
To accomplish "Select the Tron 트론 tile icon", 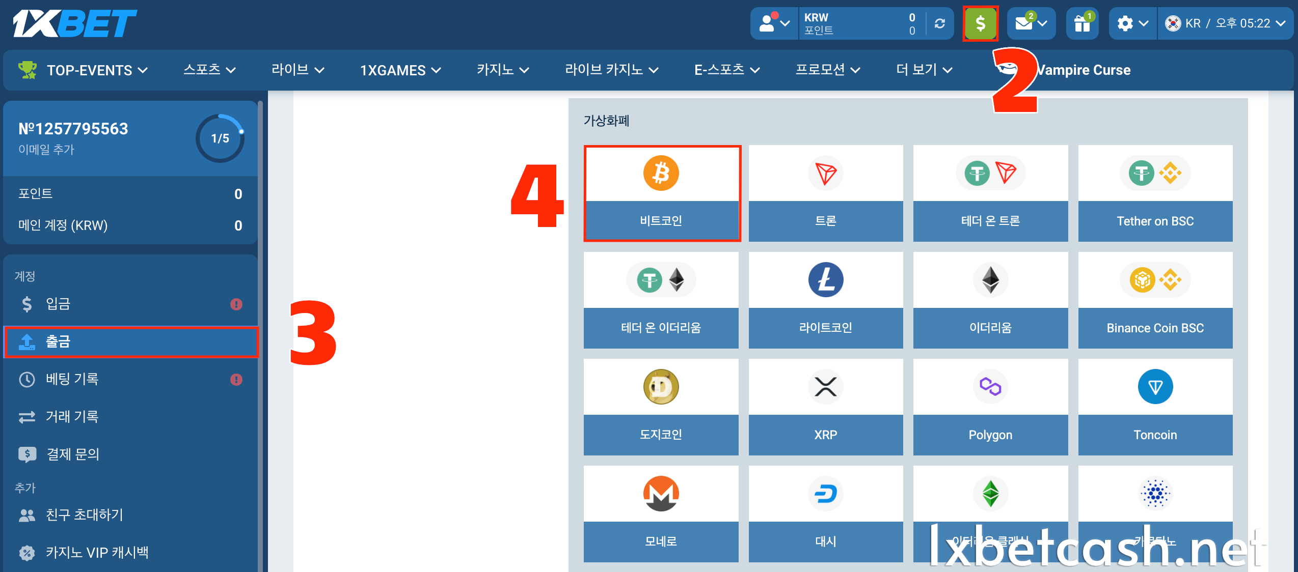I will tap(825, 173).
